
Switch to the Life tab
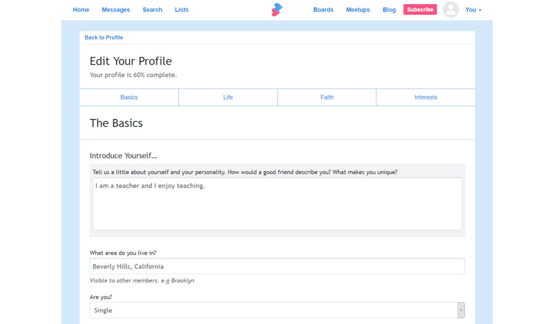pos(228,97)
